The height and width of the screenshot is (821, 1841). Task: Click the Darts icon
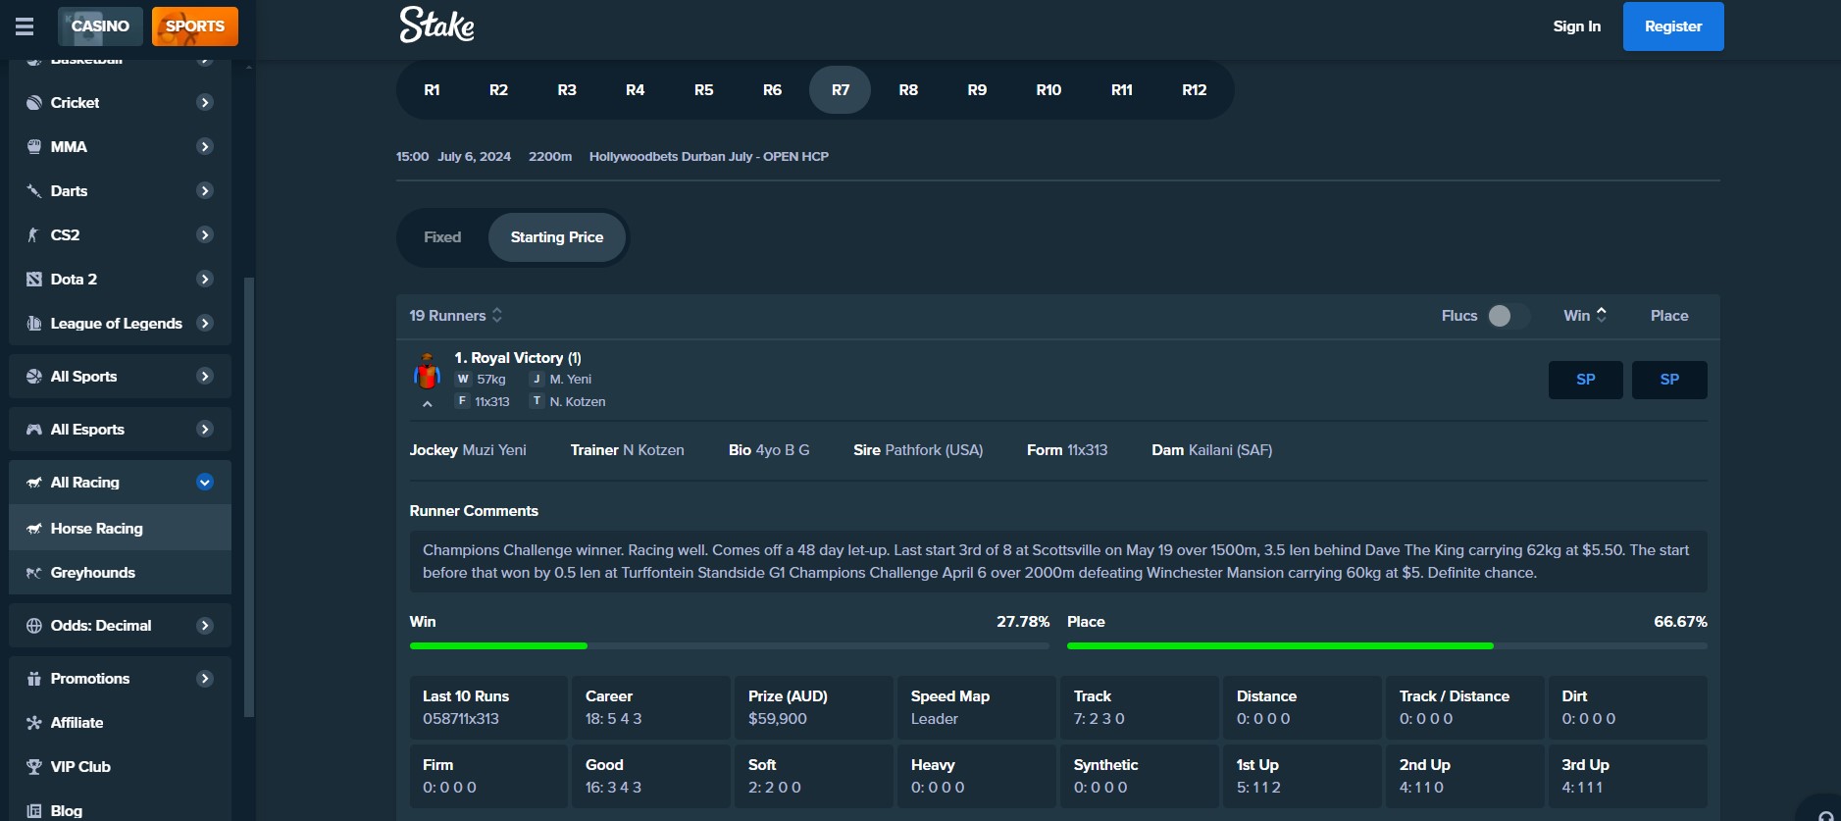pyautogui.click(x=33, y=190)
